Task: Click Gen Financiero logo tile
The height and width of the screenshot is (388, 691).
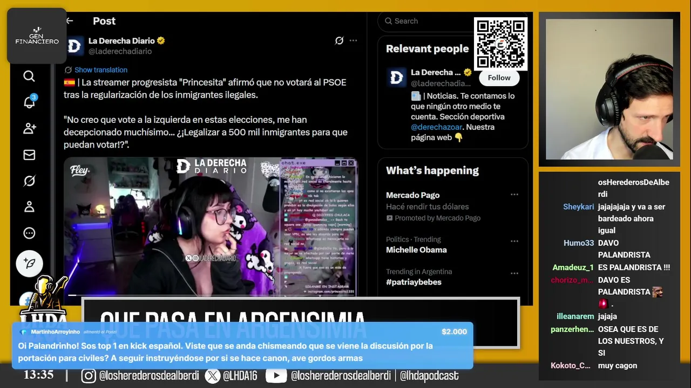Action: click(x=37, y=36)
